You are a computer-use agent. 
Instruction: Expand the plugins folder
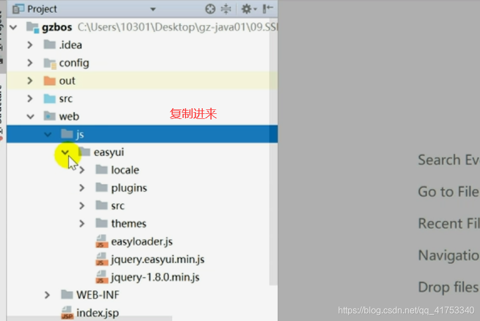pos(82,188)
